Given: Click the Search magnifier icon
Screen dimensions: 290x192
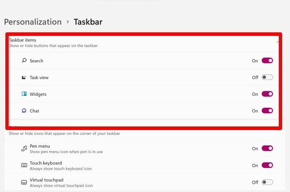Looking at the screenshot, I should coord(24,61).
